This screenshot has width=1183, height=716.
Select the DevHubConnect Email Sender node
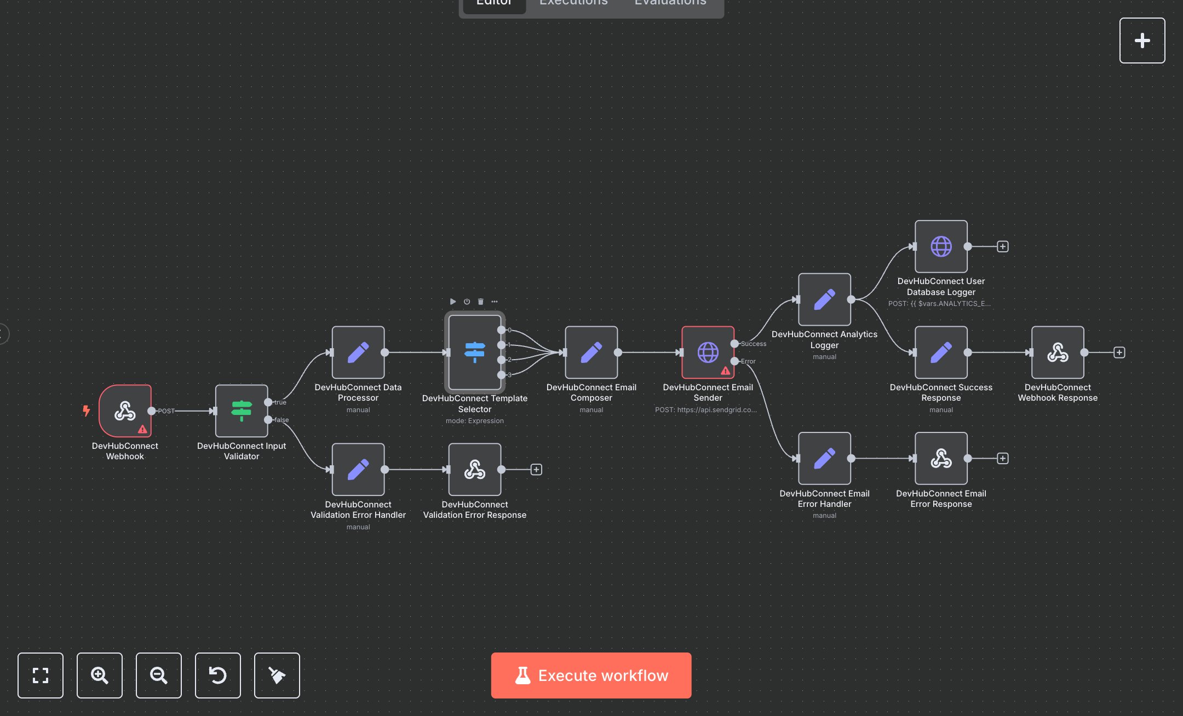708,353
